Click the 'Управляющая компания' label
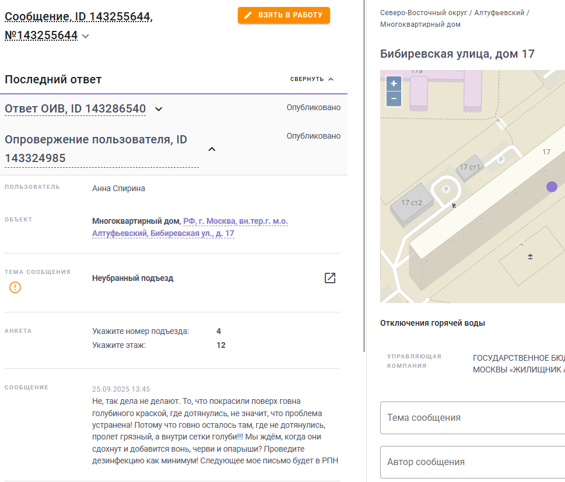The height and width of the screenshot is (482, 565). (x=414, y=361)
